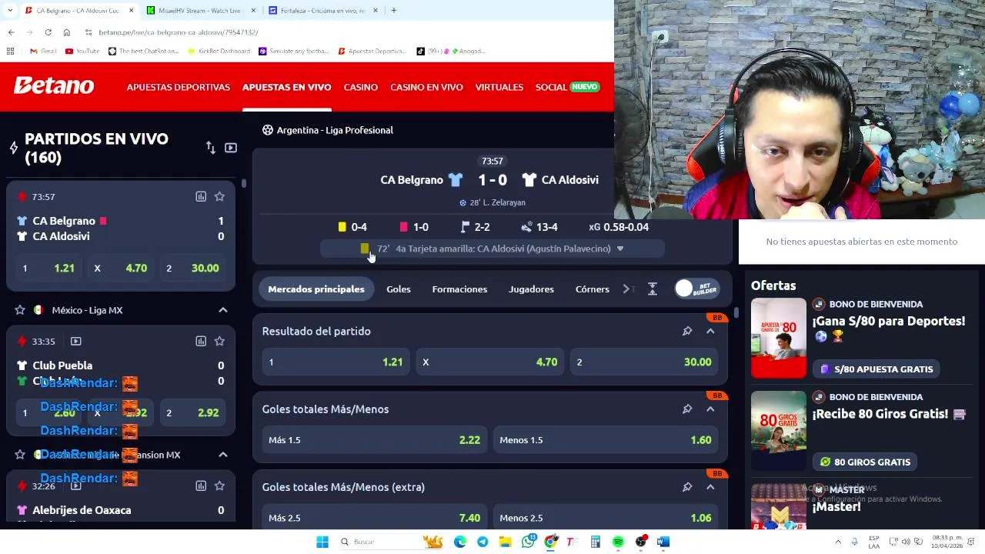The image size is (985, 554).
Task: Collapse Resultado del partido market
Action: point(710,331)
